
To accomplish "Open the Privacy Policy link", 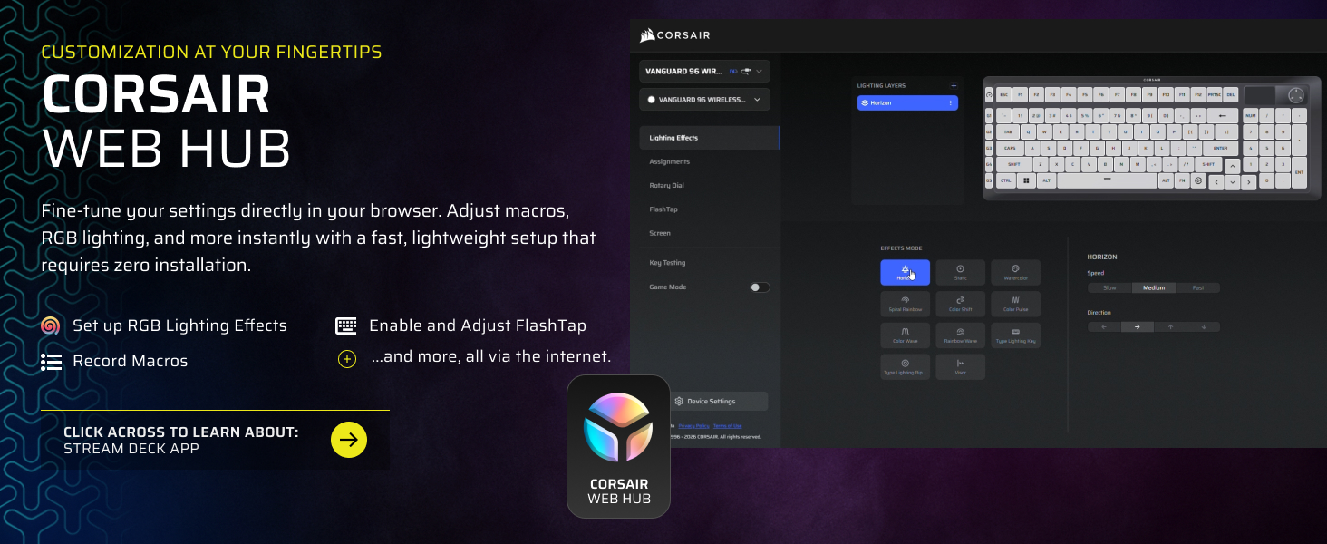I will pyautogui.click(x=693, y=425).
